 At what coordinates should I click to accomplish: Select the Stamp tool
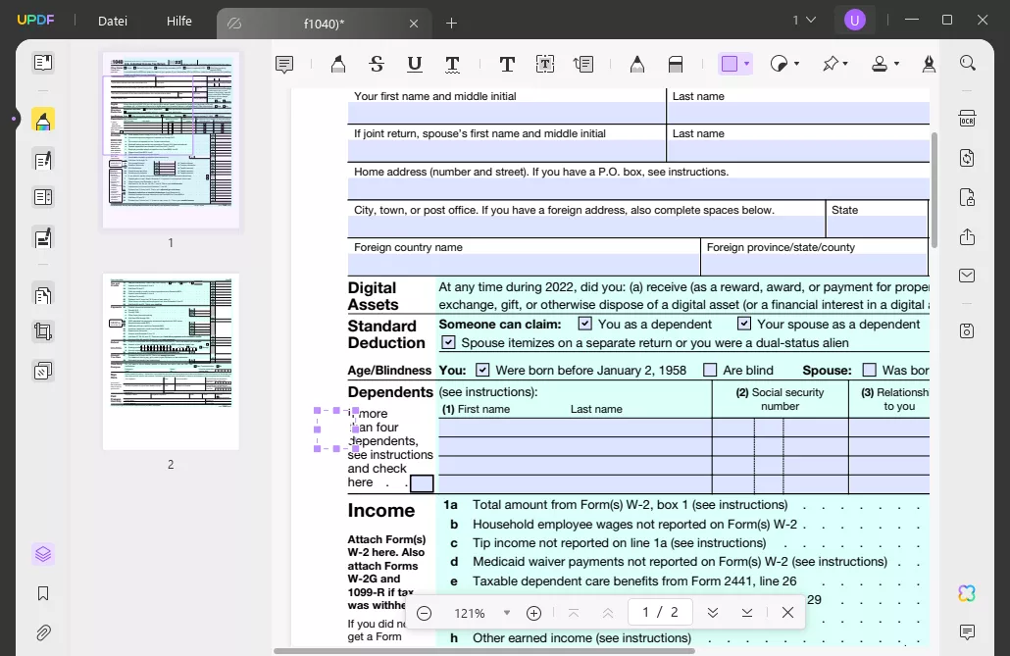880,63
